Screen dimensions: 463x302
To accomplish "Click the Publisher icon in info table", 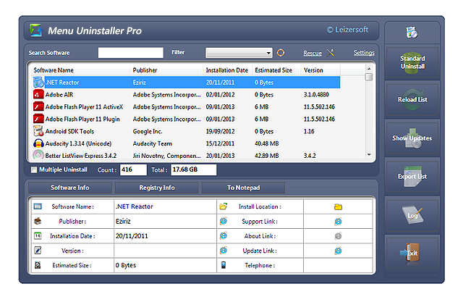I will [x=38, y=221].
